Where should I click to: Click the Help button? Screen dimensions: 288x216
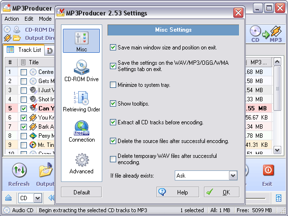[178, 192]
